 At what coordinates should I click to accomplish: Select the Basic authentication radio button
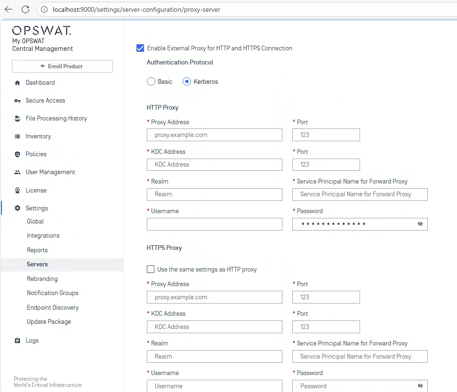(x=151, y=81)
